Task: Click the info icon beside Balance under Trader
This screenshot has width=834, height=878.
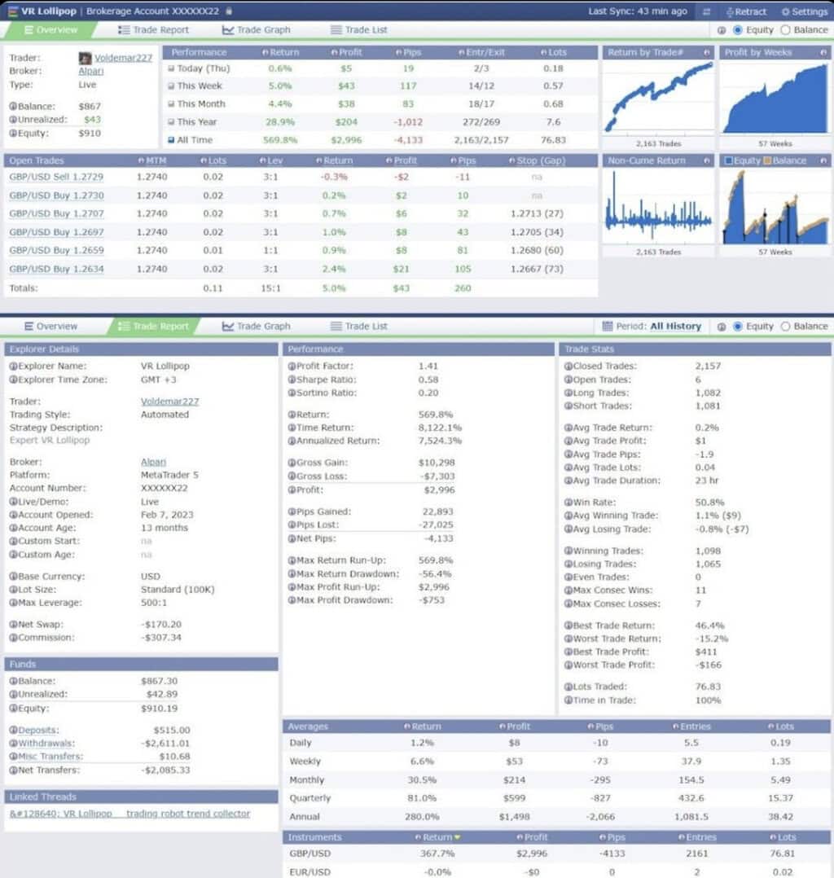Action: [x=13, y=106]
